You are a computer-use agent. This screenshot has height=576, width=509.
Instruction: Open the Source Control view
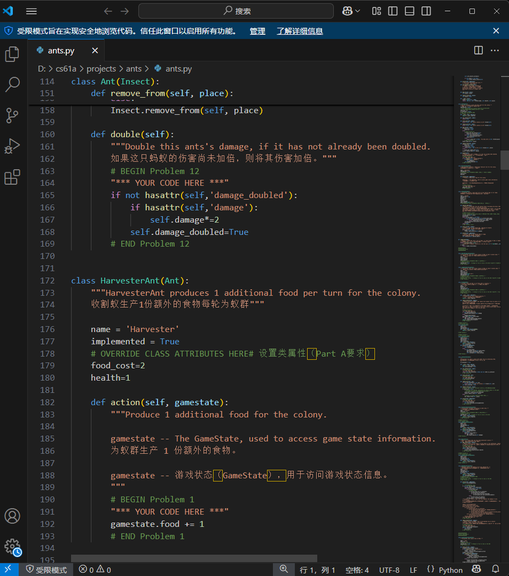click(x=13, y=115)
